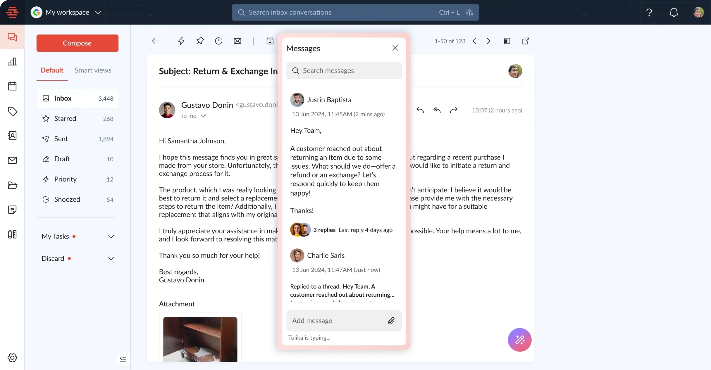The image size is (711, 370).
Task: Open the AI magic wand assistant button
Action: (520, 340)
